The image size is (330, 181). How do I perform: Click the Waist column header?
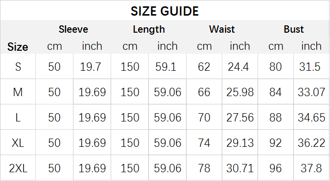click(222, 29)
